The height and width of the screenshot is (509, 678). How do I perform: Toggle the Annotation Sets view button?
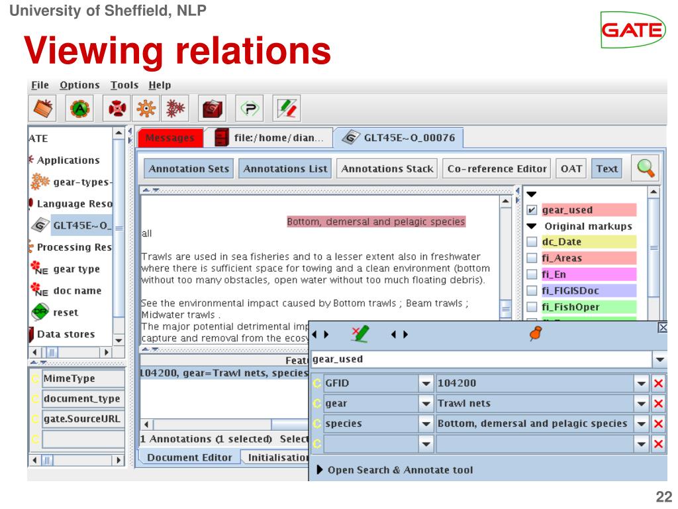pos(189,168)
